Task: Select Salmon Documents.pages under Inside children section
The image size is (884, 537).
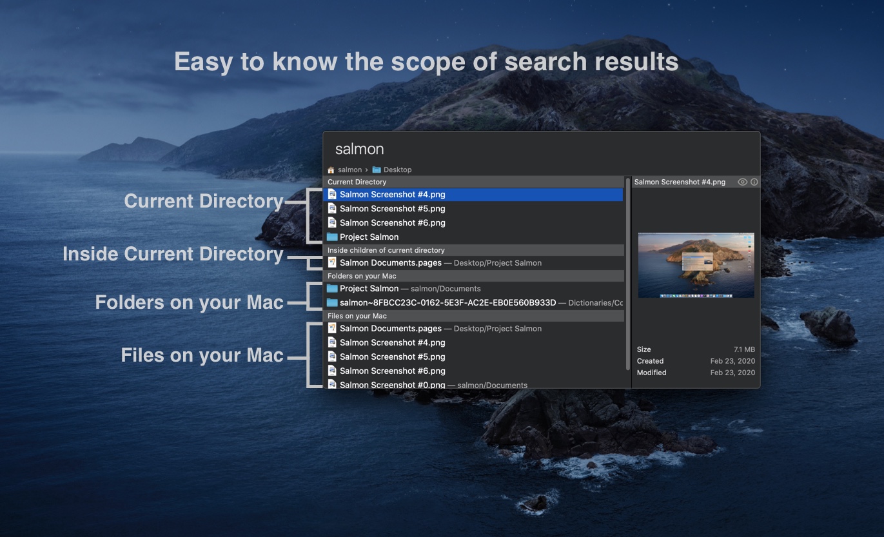Action: click(x=390, y=263)
